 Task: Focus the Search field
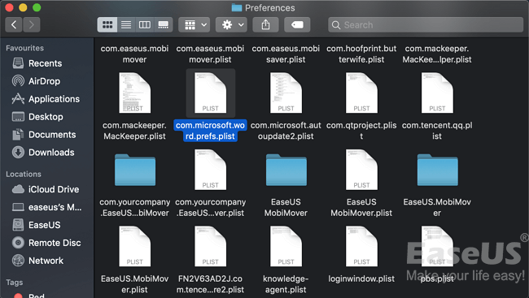point(426,25)
